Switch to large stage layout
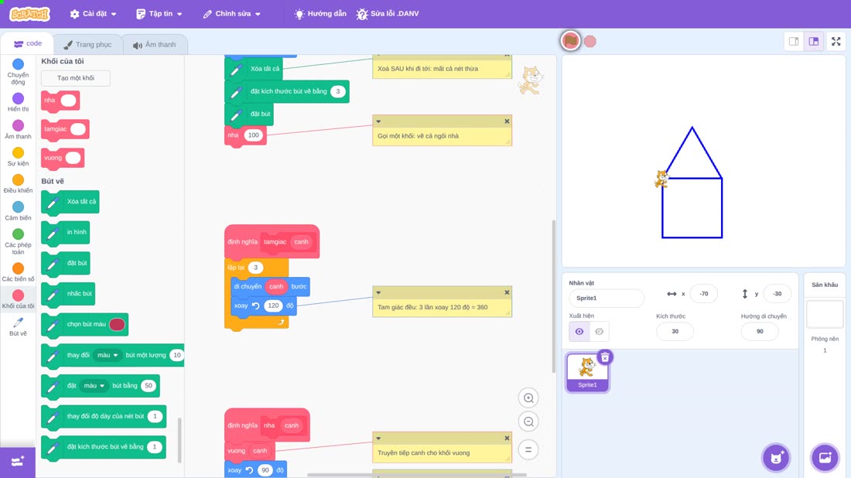Image resolution: width=851 pixels, height=478 pixels. coord(814,41)
